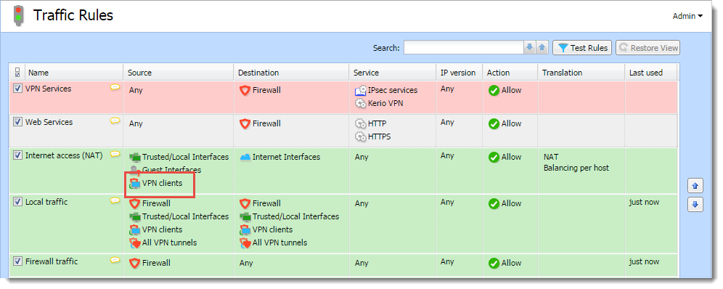Click the Trusted/Local Interfaces icon in Local traffic destination
This screenshot has width=723, height=289.
[x=245, y=216]
